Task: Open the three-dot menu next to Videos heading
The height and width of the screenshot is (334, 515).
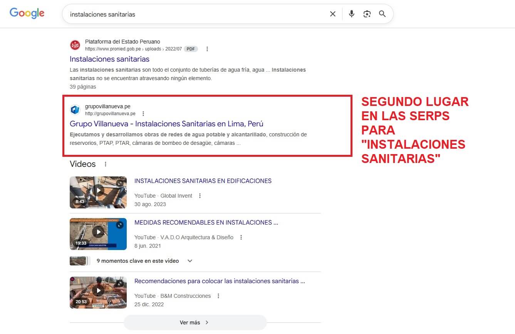Action: pyautogui.click(x=106, y=164)
